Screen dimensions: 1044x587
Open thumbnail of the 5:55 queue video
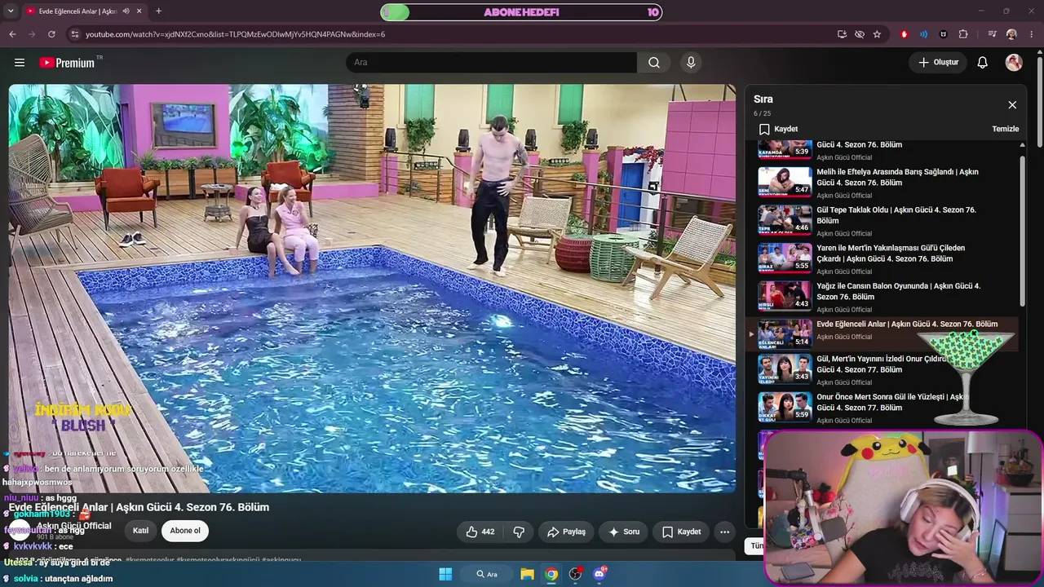(785, 258)
